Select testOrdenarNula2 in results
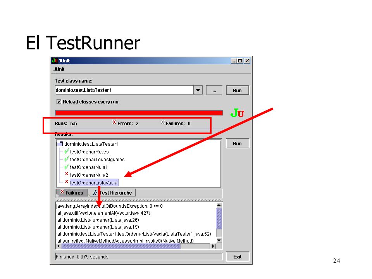Screen dimensions: 372x279 (89, 175)
